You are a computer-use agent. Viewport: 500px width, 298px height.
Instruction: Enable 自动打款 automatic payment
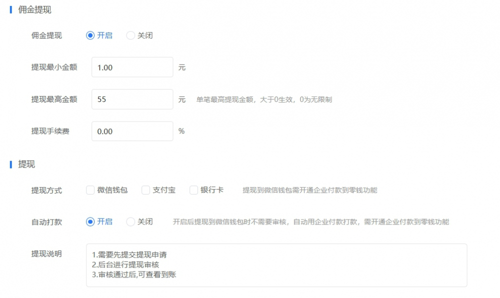coord(90,222)
